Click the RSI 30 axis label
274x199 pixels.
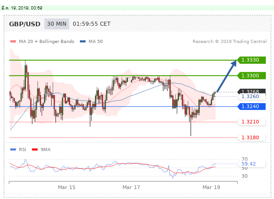tap(245, 176)
